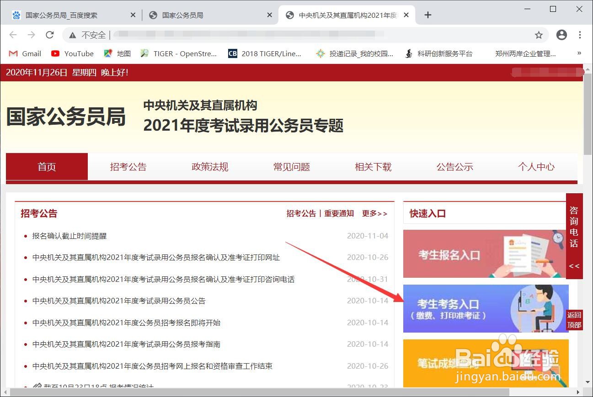The height and width of the screenshot is (397, 593).
Task: Close the 国家公务员局_百度搜索 tab
Action: tap(133, 15)
